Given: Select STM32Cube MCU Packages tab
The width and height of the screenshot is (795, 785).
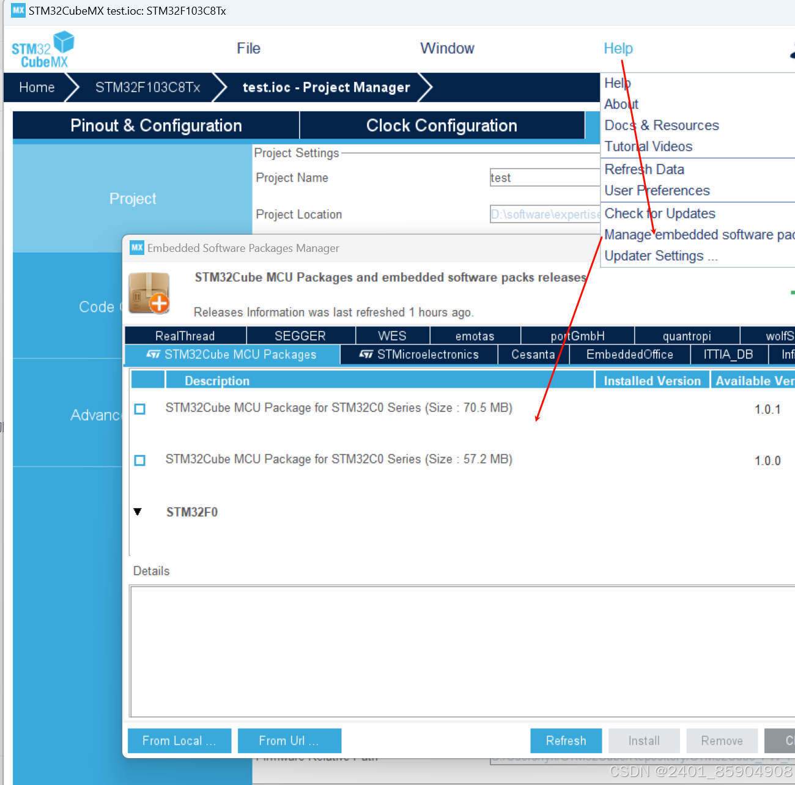Looking at the screenshot, I should point(232,355).
